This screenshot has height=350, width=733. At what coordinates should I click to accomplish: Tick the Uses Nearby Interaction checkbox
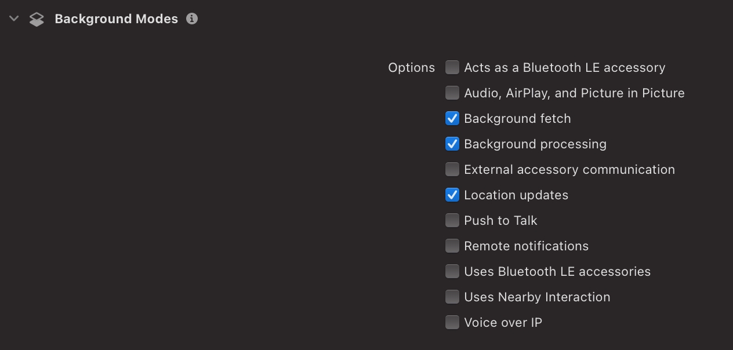[x=452, y=297]
